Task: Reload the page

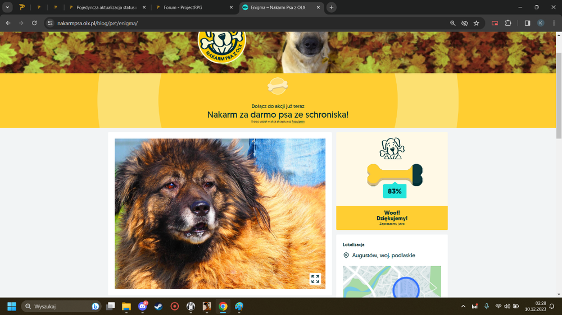Action: (x=34, y=23)
